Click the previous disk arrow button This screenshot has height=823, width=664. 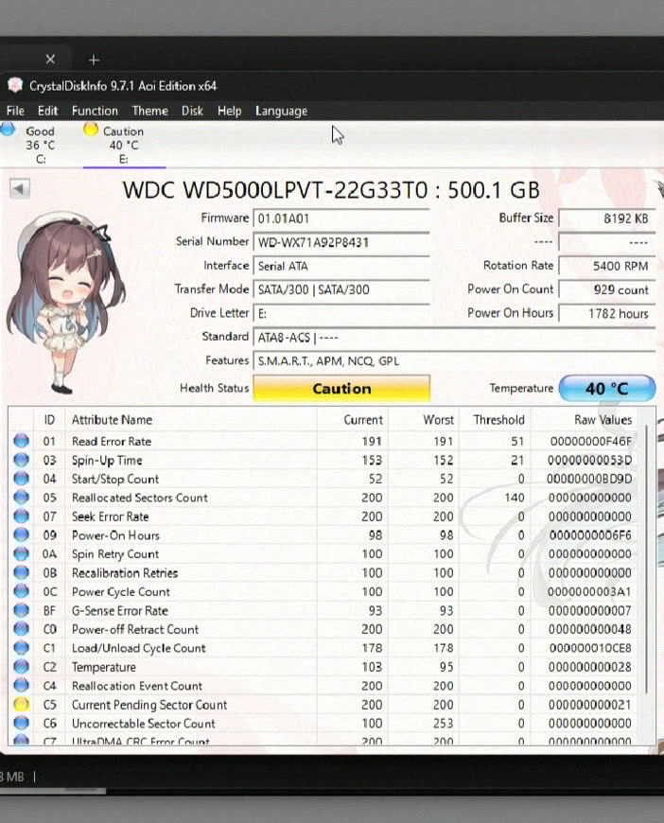(19, 189)
